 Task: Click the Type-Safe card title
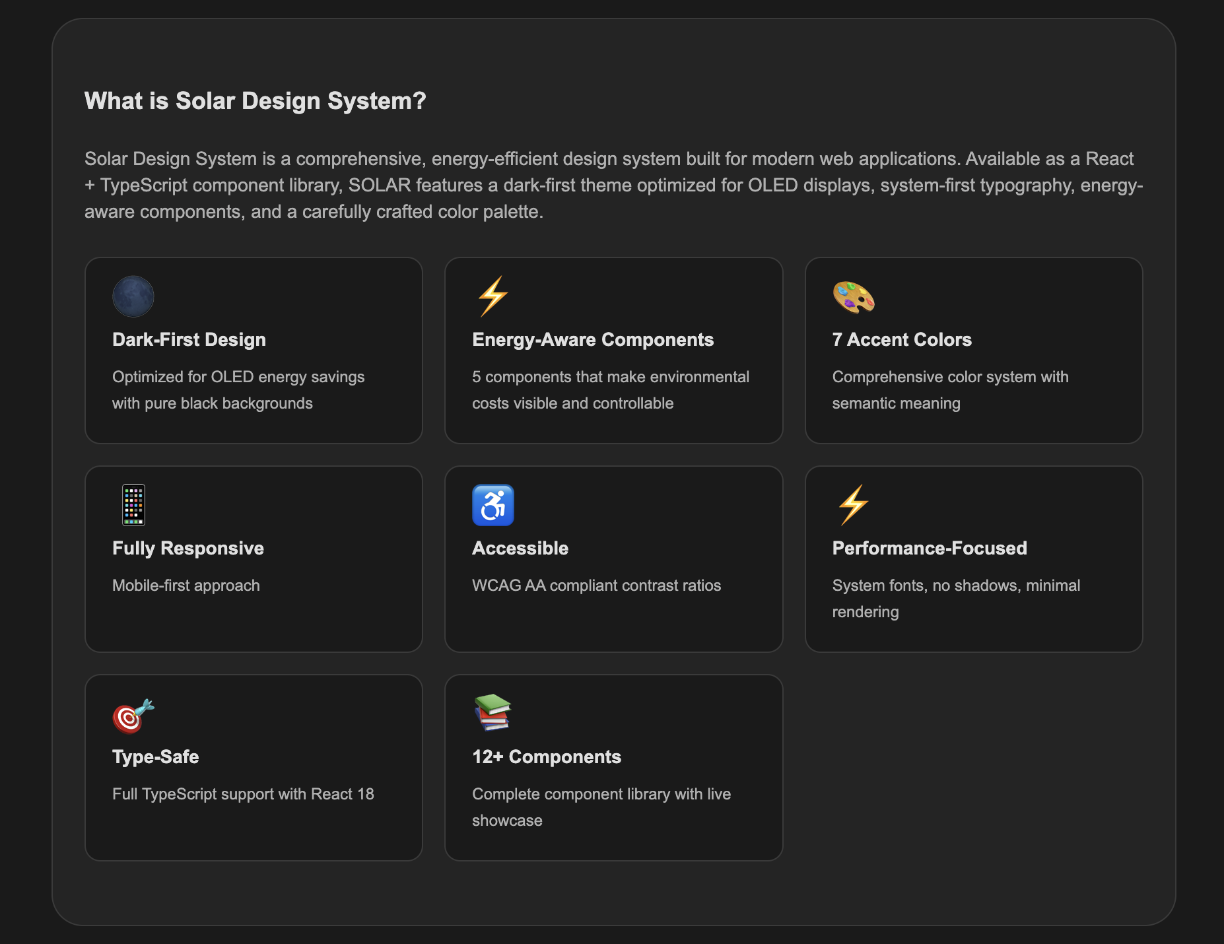tap(156, 757)
